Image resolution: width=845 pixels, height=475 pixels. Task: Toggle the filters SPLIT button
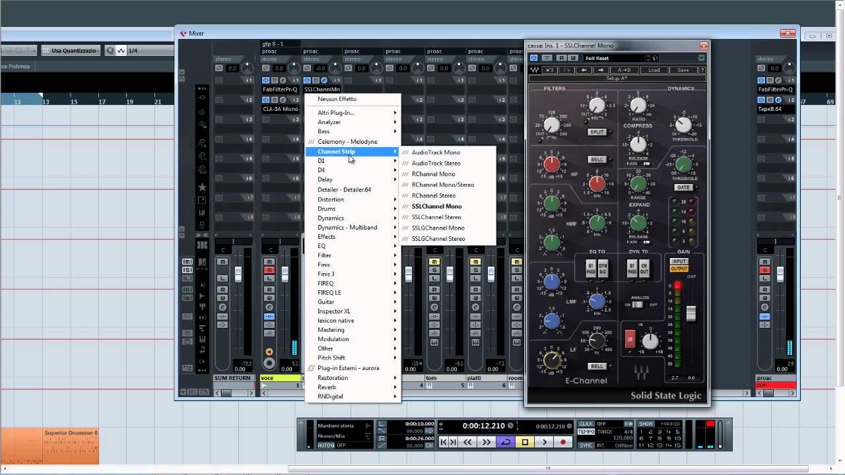(597, 132)
